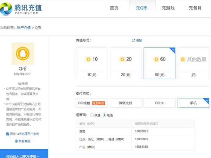Screen dimensions: 211x158
Task: Switch to the 充Q币 tab
Action: [142, 8]
